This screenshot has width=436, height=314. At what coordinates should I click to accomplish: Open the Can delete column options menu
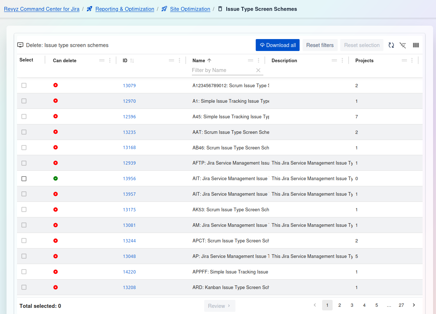110,60
